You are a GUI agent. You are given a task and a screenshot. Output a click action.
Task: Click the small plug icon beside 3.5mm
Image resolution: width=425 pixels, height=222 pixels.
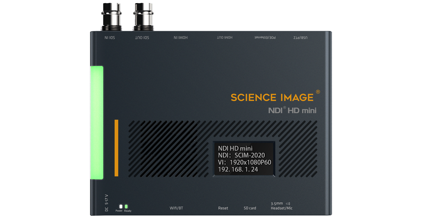point(288,204)
